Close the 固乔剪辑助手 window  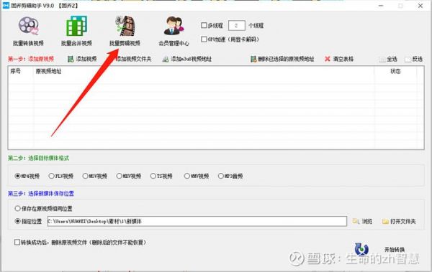pyautogui.click(x=420, y=6)
